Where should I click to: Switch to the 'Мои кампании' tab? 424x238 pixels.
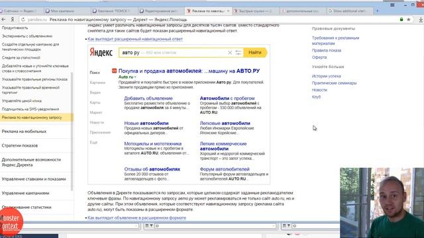[x=68, y=11]
